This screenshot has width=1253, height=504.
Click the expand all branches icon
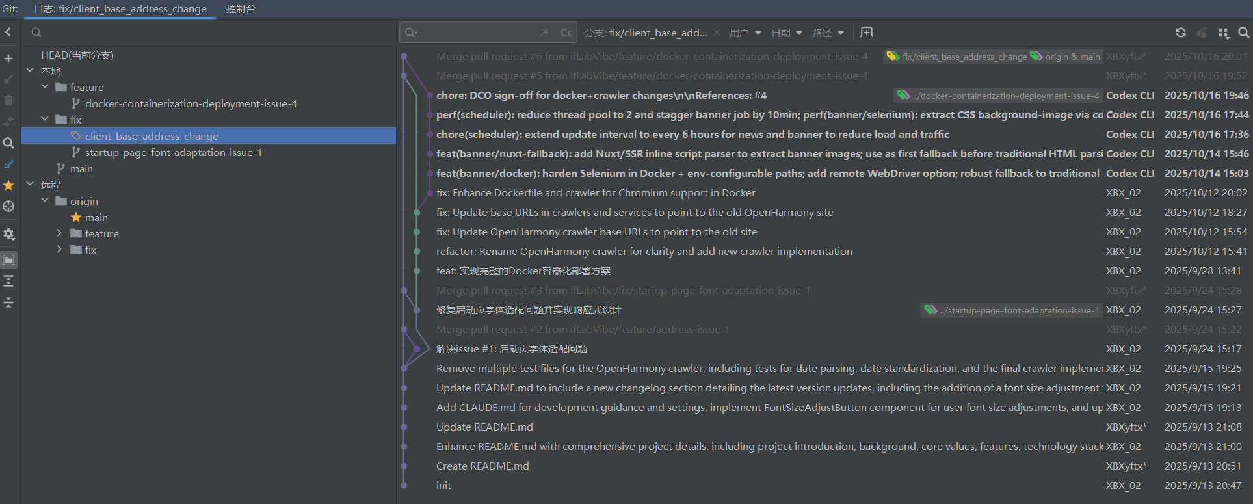8,281
